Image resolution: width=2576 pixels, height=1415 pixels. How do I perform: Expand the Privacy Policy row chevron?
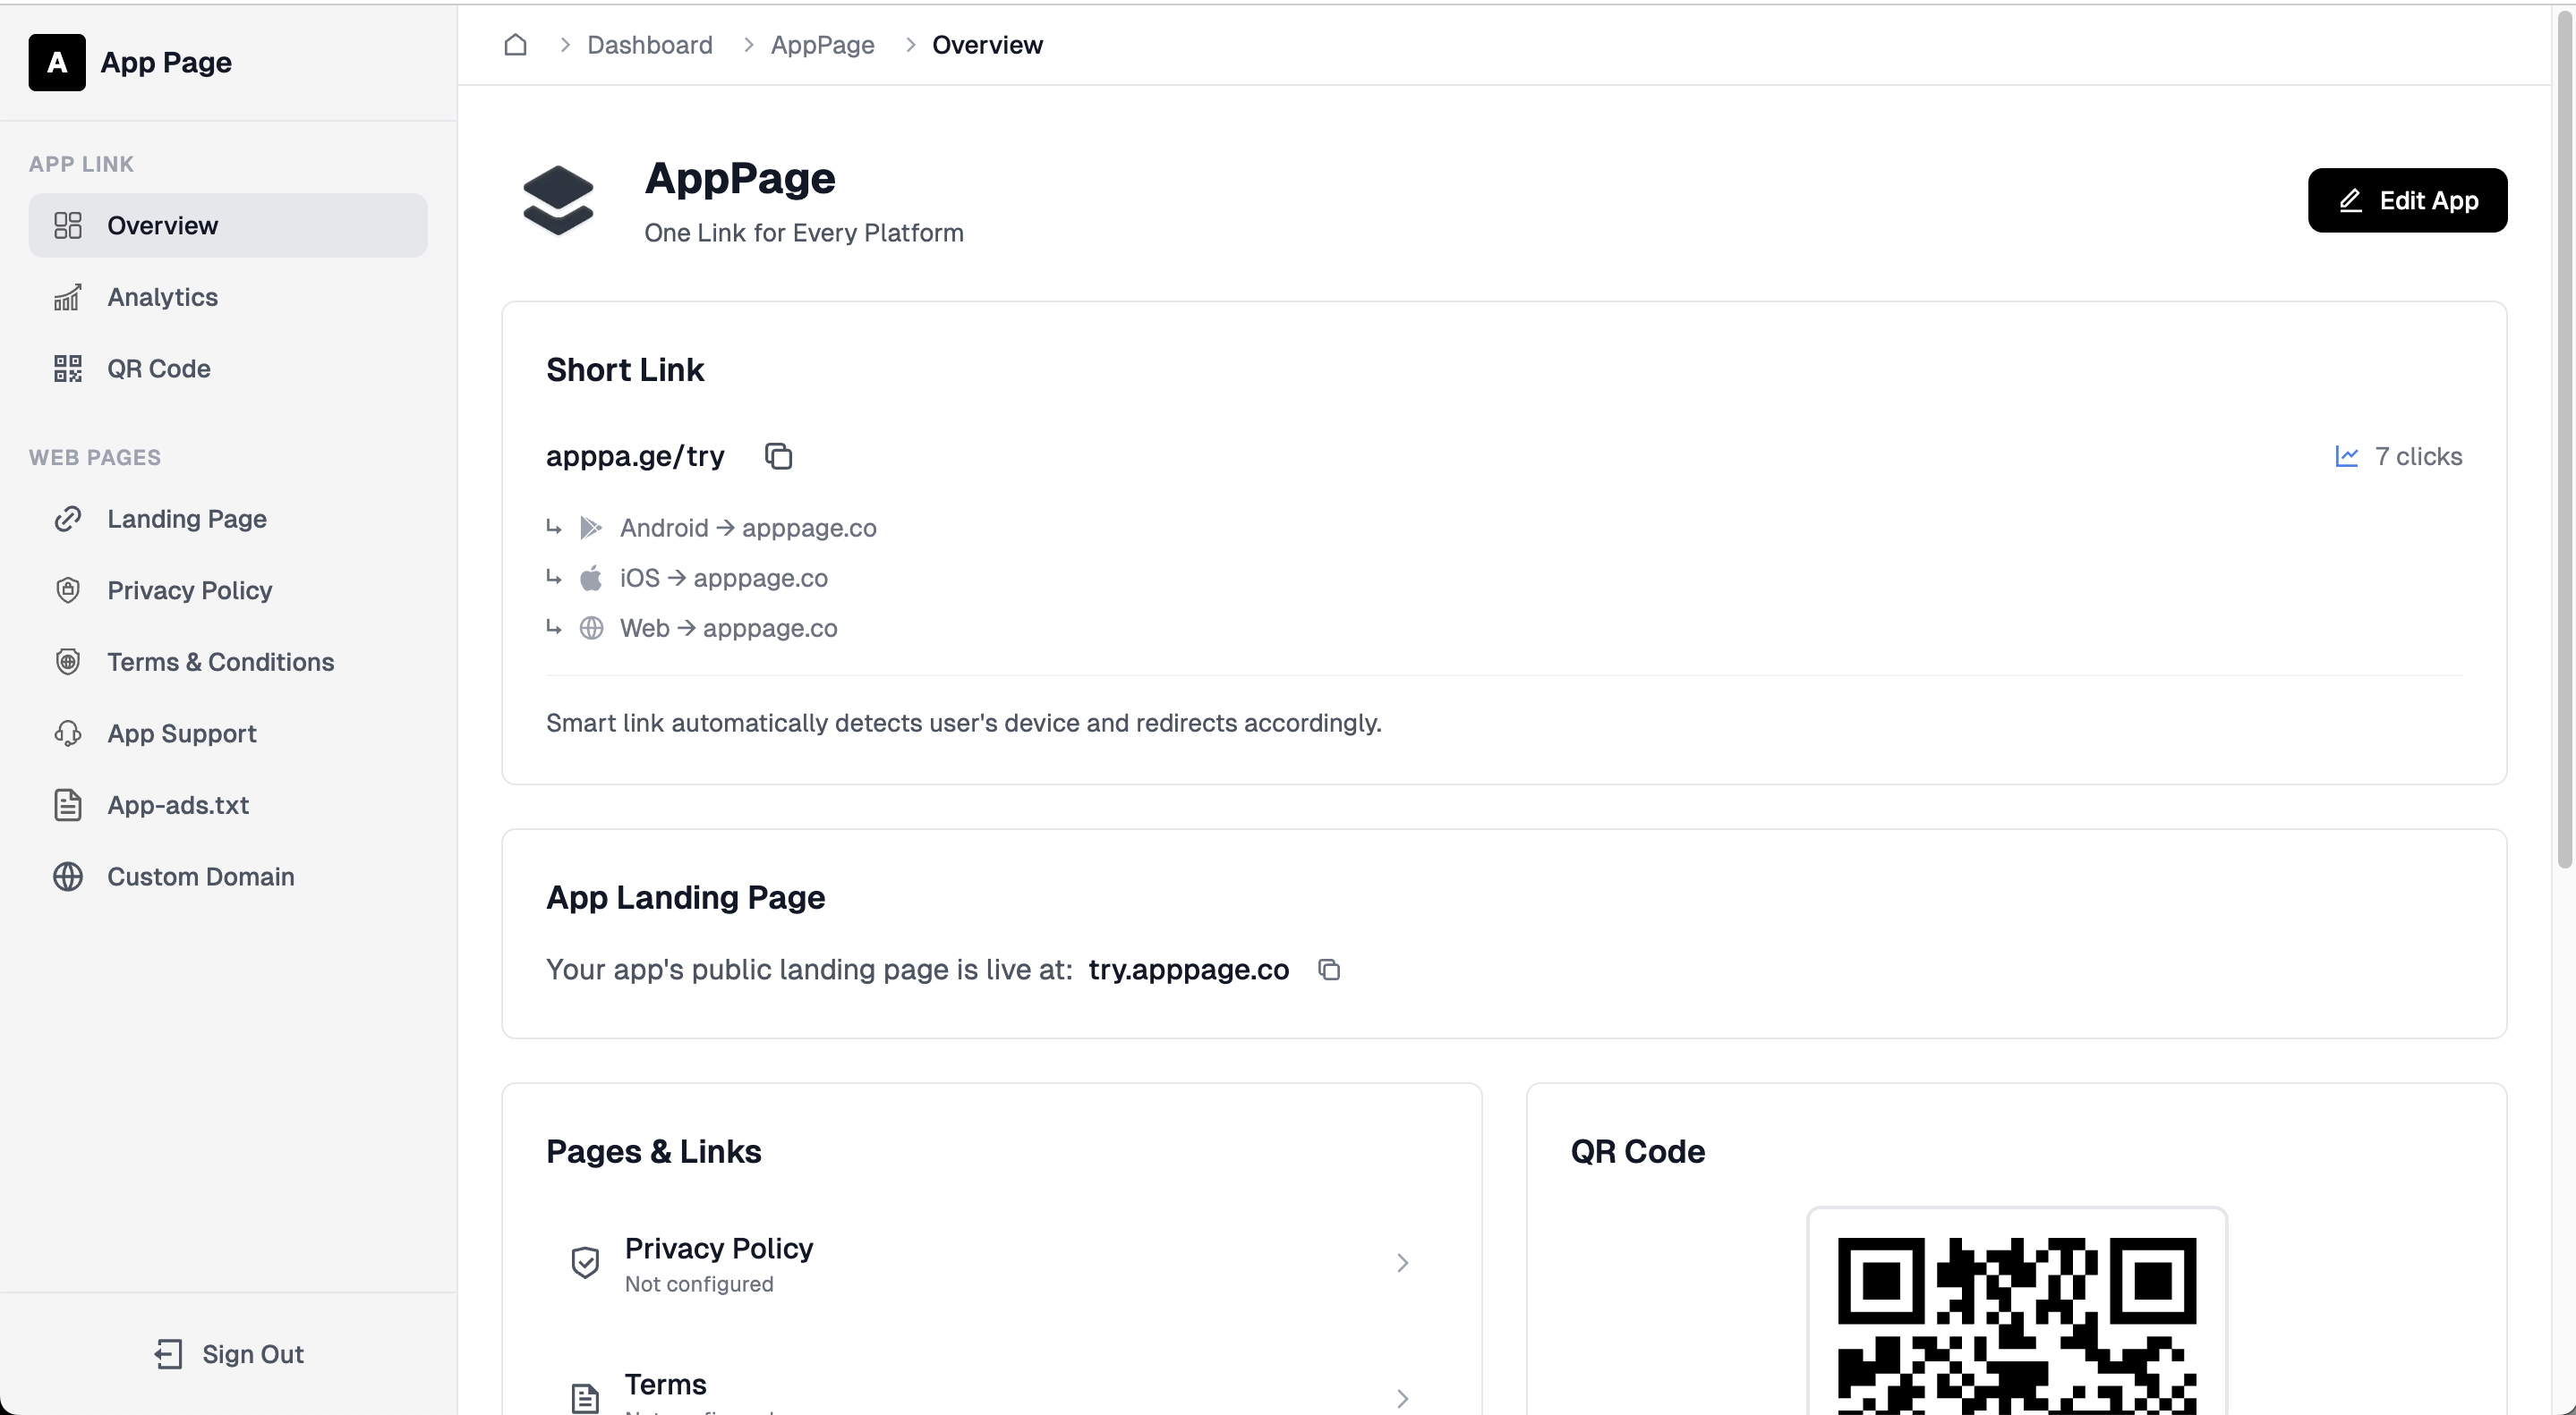1402,1263
